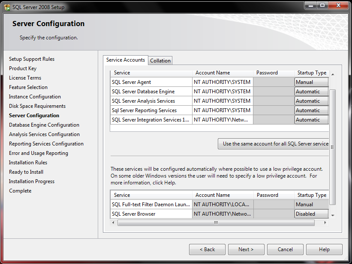This screenshot has height=264, width=352.
Task: Switch to the Collation tab
Action: pos(160,61)
